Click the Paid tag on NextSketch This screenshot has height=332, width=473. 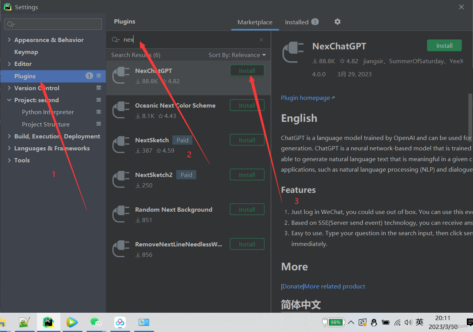182,140
